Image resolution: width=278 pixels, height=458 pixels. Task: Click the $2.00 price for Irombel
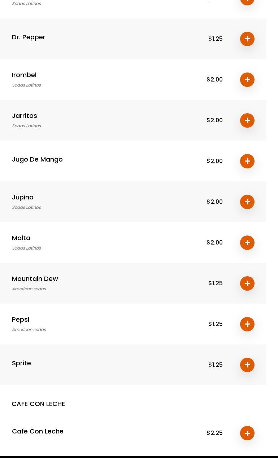click(214, 79)
